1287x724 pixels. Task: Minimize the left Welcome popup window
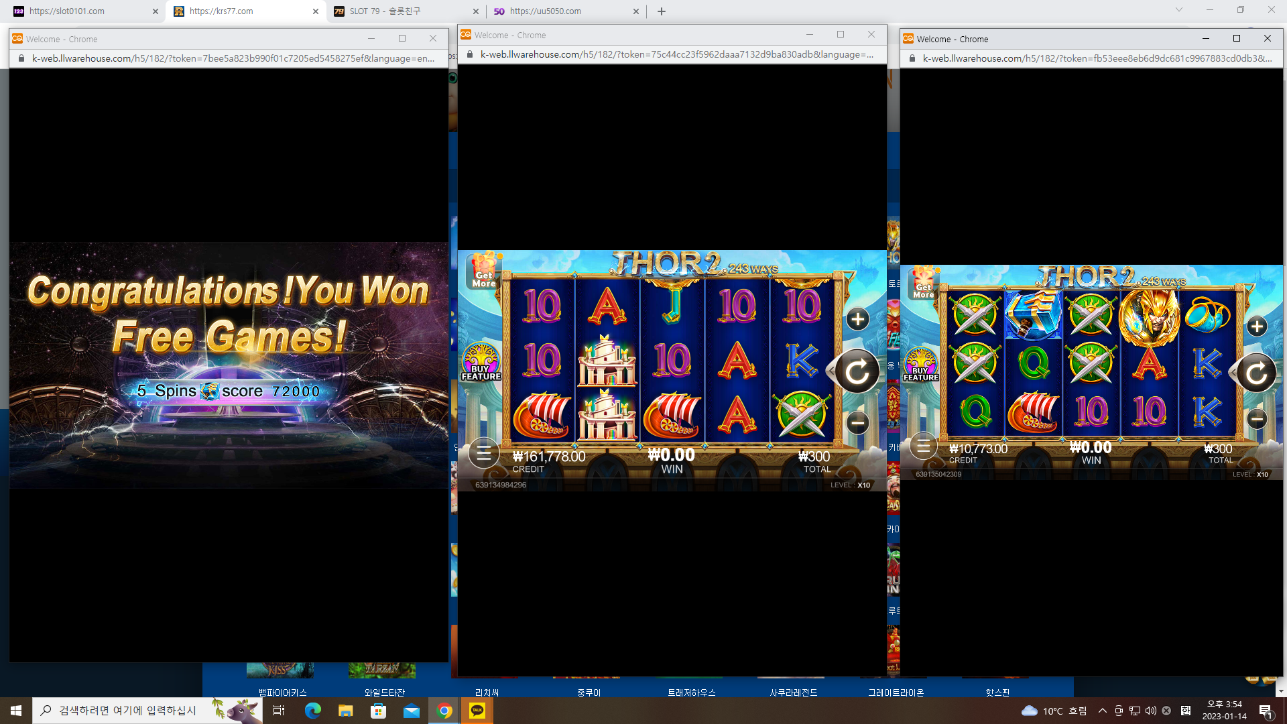click(x=371, y=38)
